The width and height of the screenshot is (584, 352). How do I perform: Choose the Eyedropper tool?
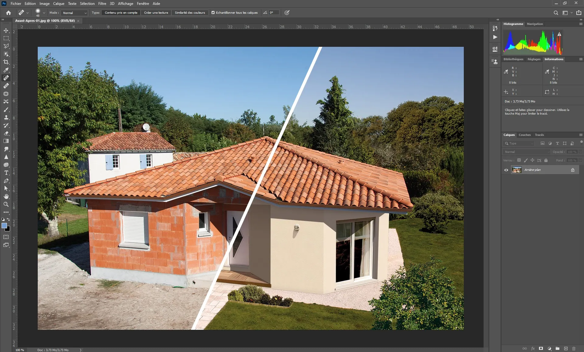tap(6, 70)
